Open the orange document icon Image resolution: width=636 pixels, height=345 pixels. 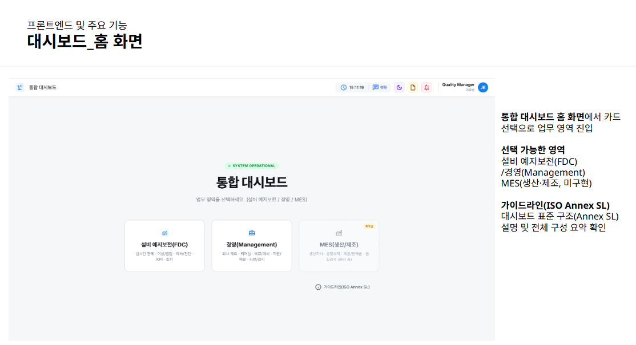click(413, 87)
